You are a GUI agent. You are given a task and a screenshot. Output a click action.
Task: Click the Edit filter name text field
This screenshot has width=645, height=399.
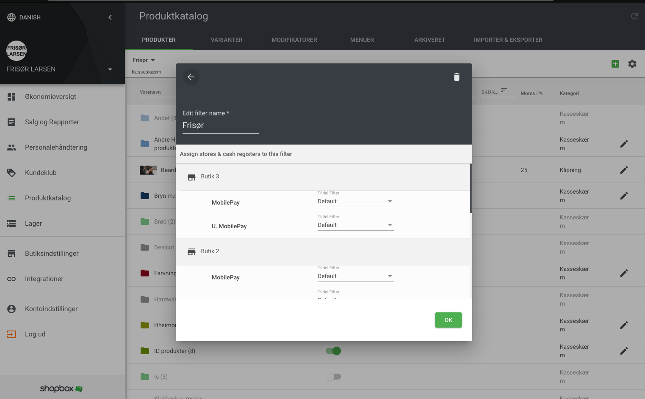click(x=220, y=126)
